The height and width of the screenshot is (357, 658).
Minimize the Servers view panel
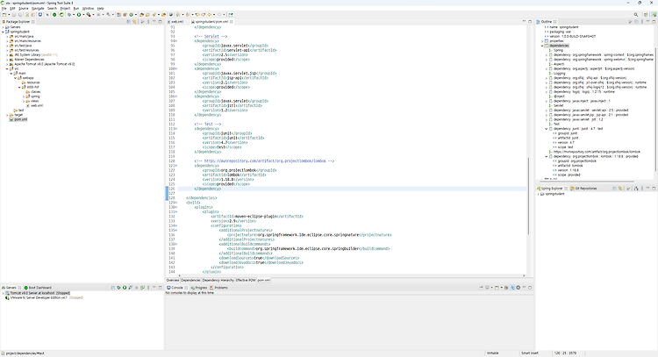coord(154,287)
